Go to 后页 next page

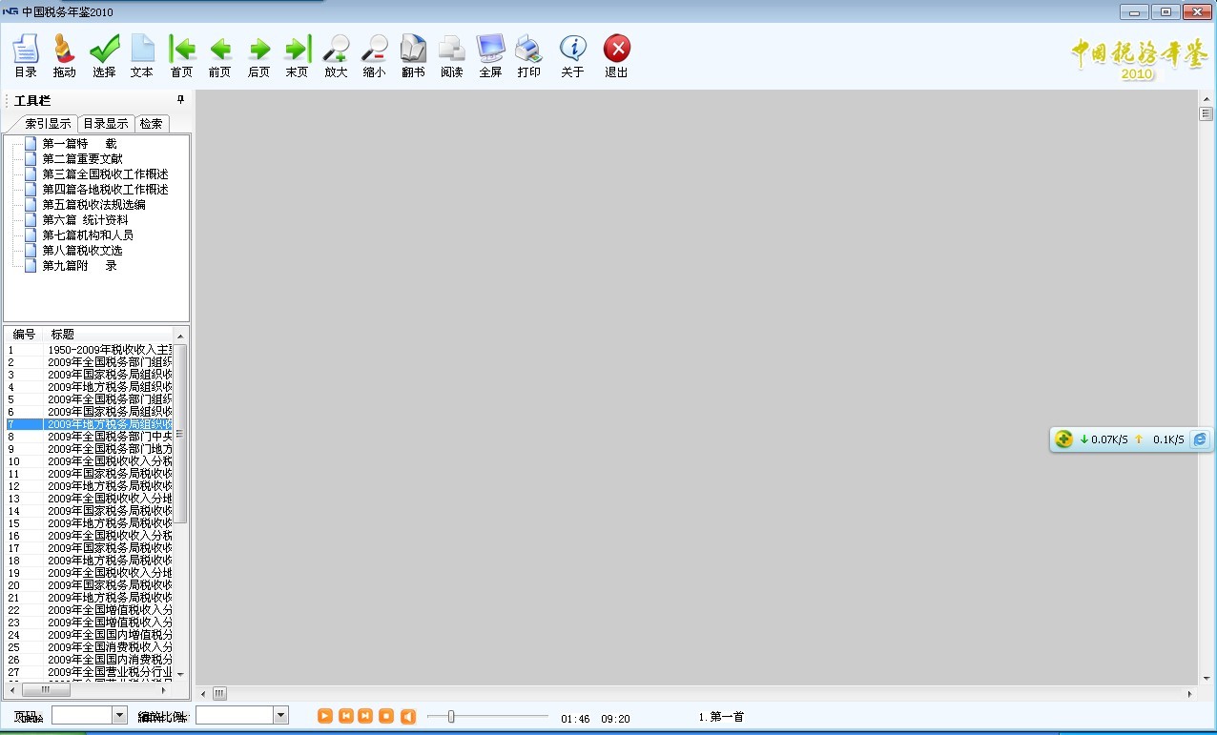(x=258, y=56)
